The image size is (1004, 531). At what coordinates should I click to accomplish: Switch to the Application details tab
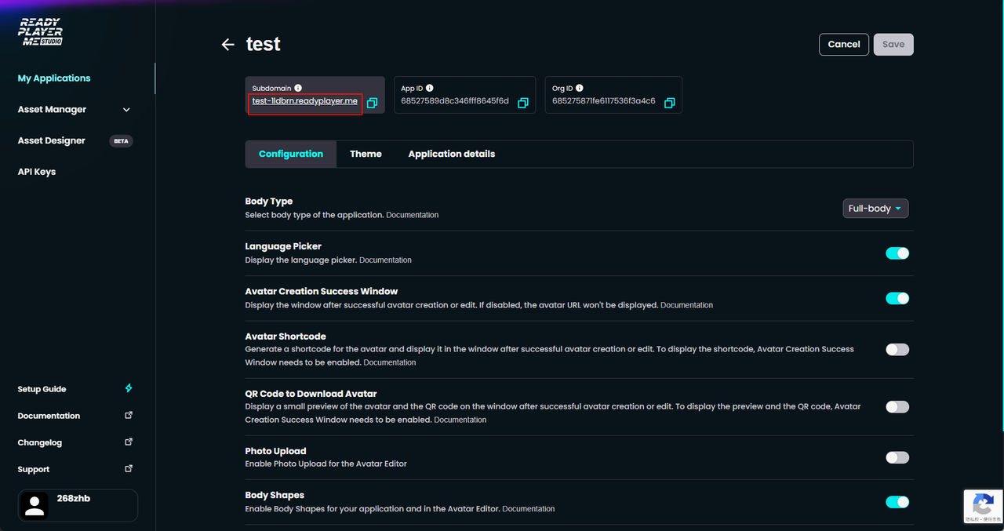pos(451,155)
